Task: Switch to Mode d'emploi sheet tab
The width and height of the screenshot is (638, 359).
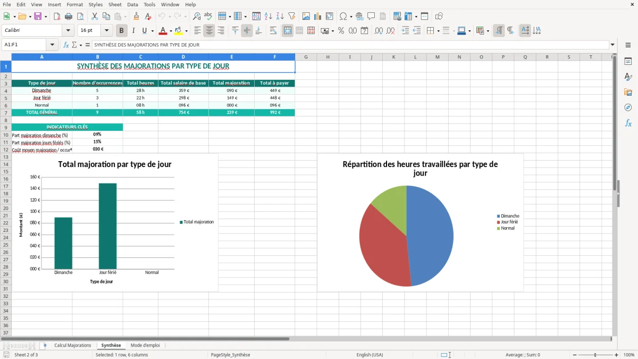Action: tap(145, 346)
